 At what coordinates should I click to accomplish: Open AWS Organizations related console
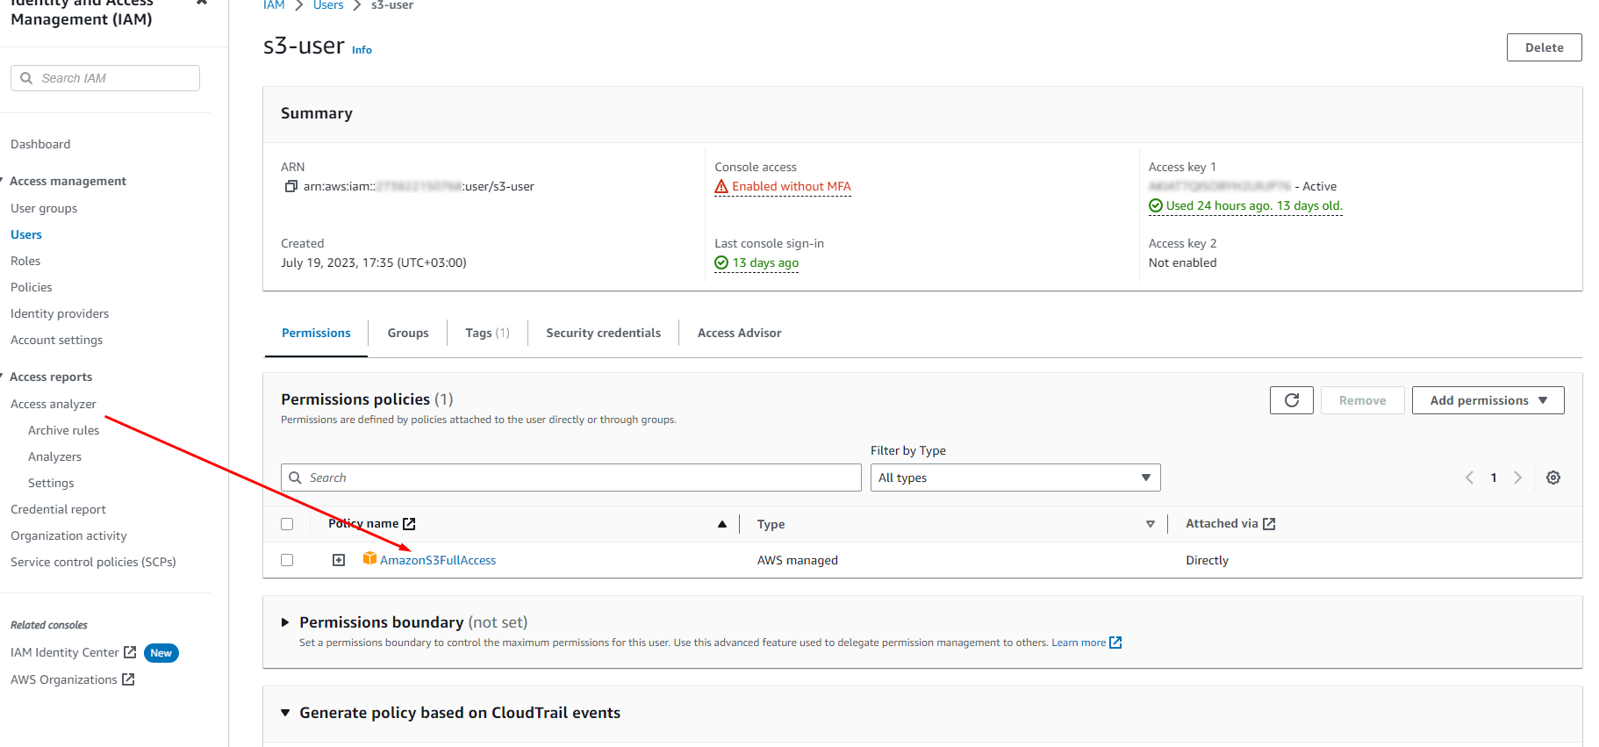tap(63, 679)
